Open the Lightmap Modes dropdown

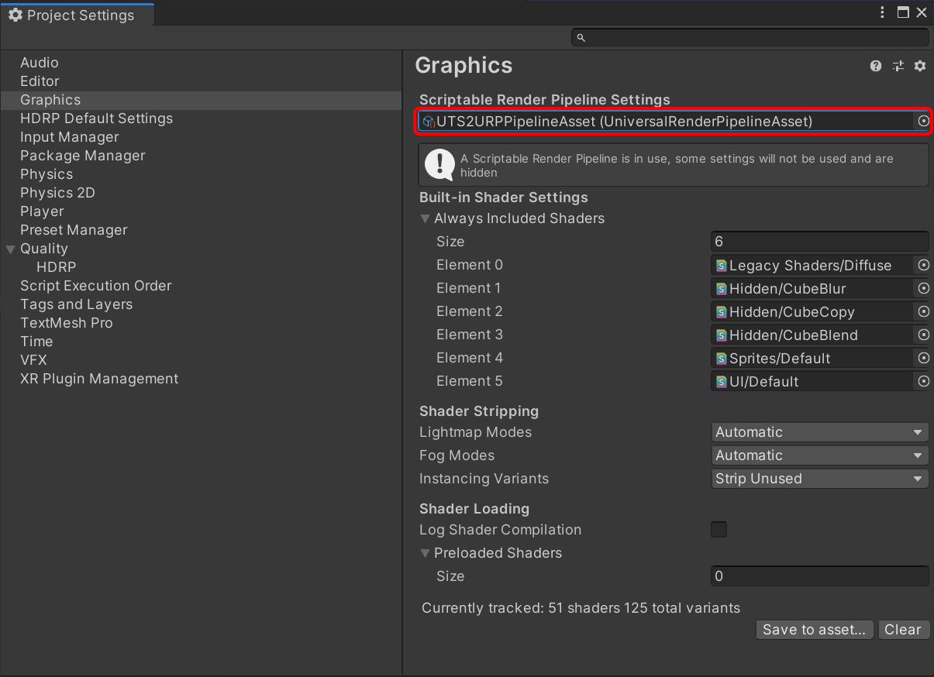click(x=819, y=432)
